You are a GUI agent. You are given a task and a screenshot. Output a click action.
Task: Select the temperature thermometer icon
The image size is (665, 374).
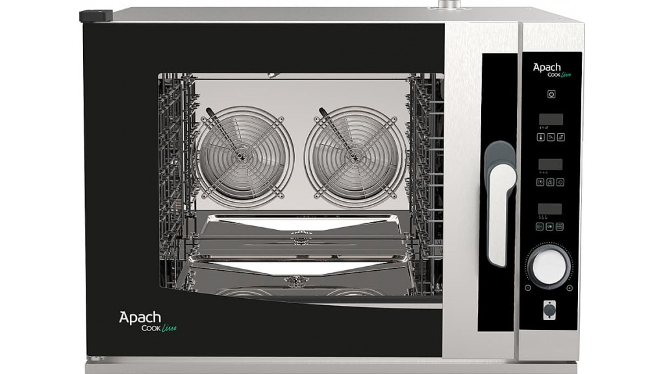point(540,137)
